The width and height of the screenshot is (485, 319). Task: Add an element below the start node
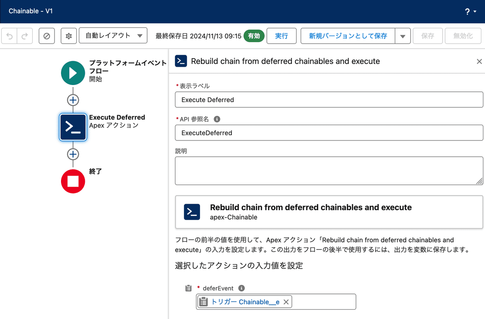point(73,100)
